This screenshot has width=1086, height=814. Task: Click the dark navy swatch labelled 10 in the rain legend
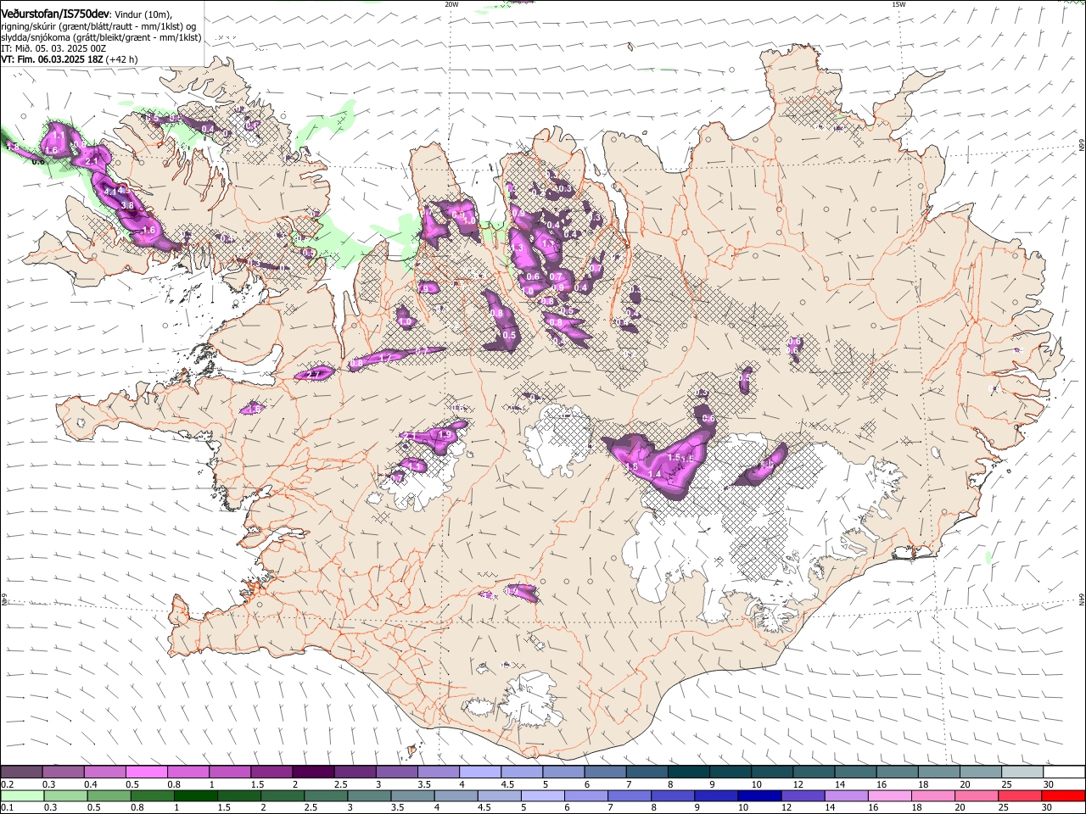759,796
